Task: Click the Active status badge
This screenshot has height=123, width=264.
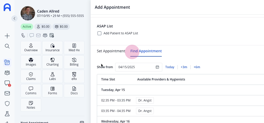Action: [x=27, y=27]
